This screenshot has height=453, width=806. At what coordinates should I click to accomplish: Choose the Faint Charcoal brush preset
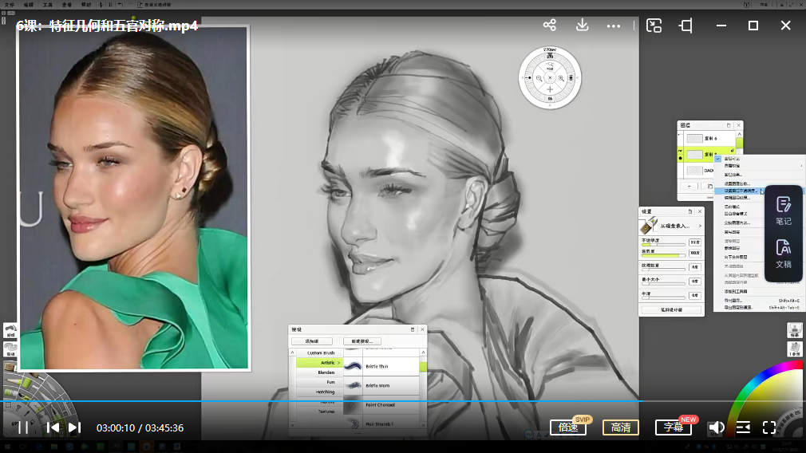(x=381, y=404)
